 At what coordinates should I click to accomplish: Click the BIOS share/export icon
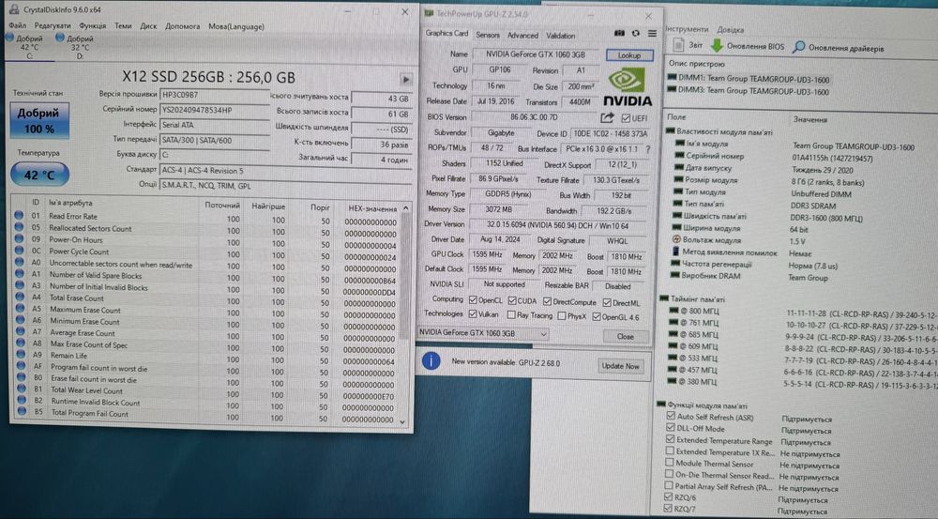(x=607, y=117)
